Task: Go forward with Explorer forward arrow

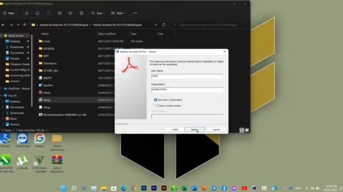Action: coord(11,25)
